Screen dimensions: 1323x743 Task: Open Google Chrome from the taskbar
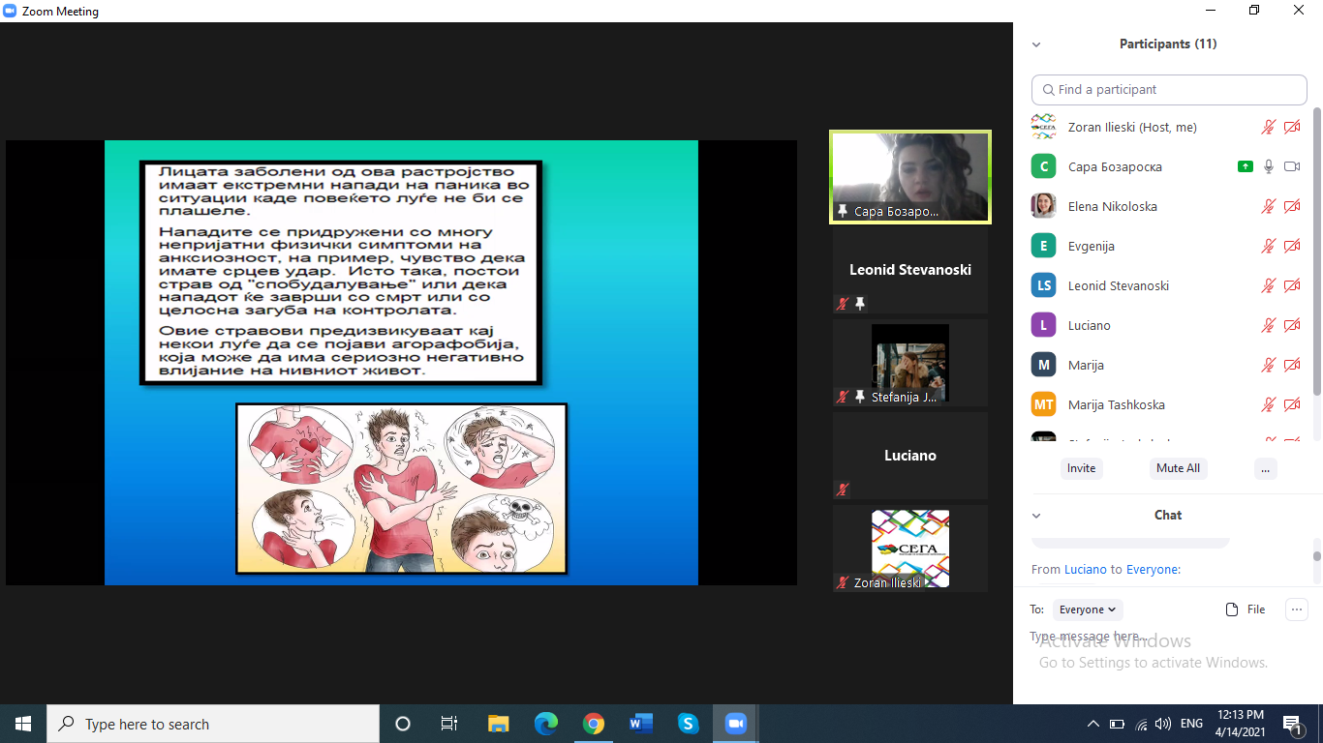coord(594,724)
